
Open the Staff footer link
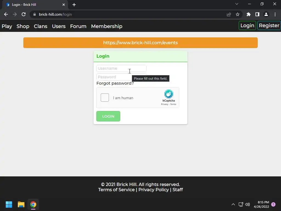click(178, 190)
